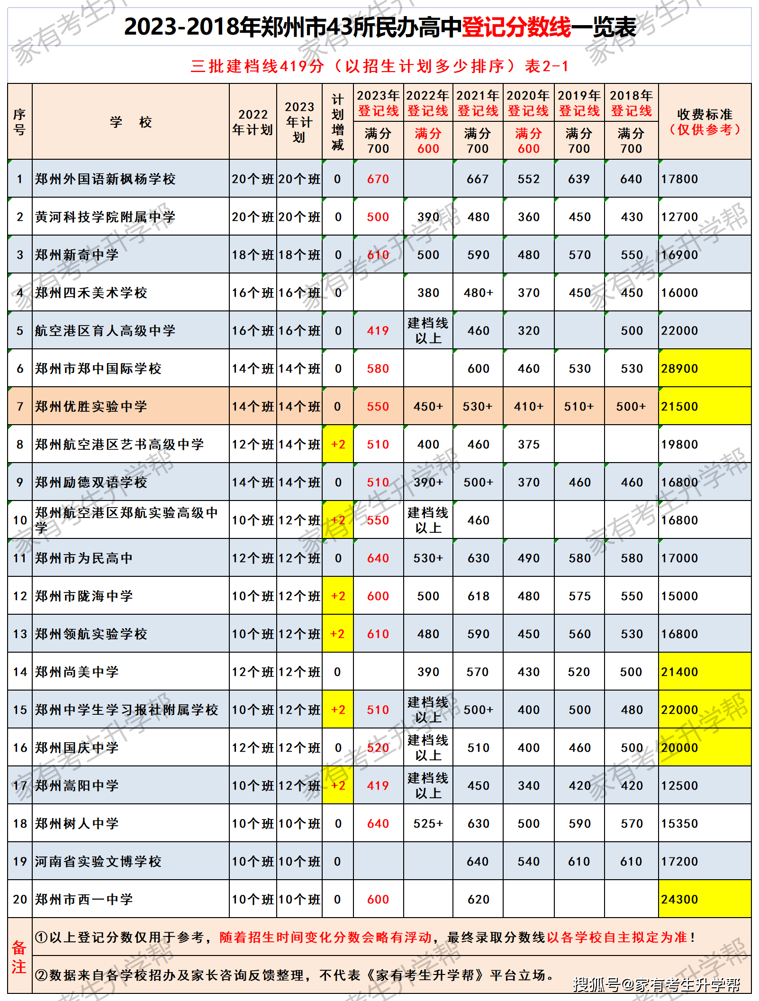Select the school name 郑州航空港区郑航实验高级中学
Viewport: 759px width, 1001px height.
click(126, 520)
